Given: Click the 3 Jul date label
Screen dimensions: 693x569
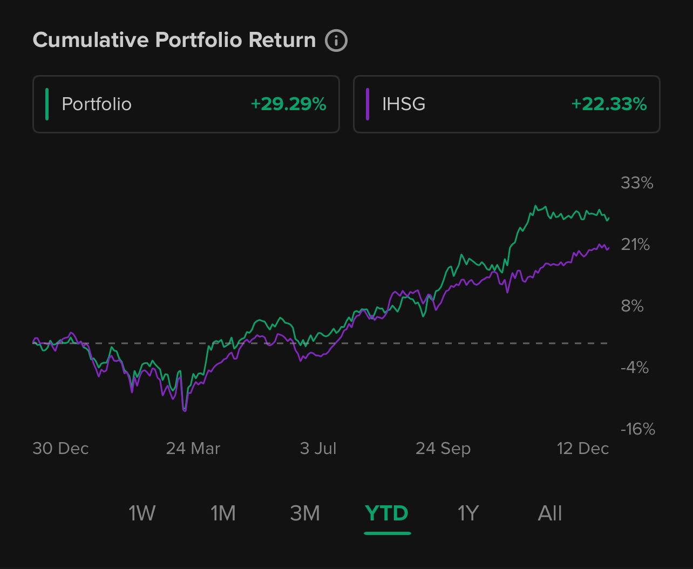Looking at the screenshot, I should pyautogui.click(x=318, y=449).
